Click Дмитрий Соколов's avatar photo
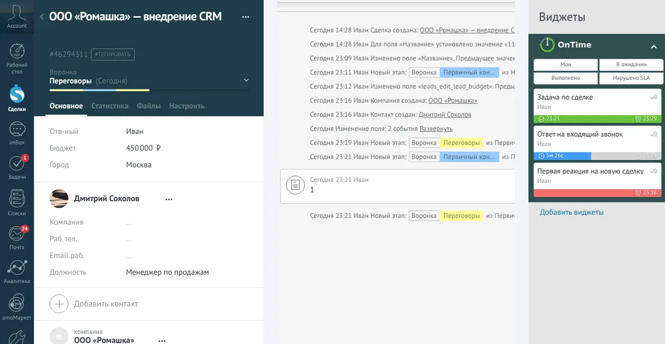 (x=59, y=198)
